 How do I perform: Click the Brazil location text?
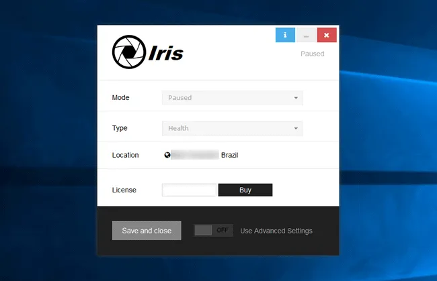point(230,155)
